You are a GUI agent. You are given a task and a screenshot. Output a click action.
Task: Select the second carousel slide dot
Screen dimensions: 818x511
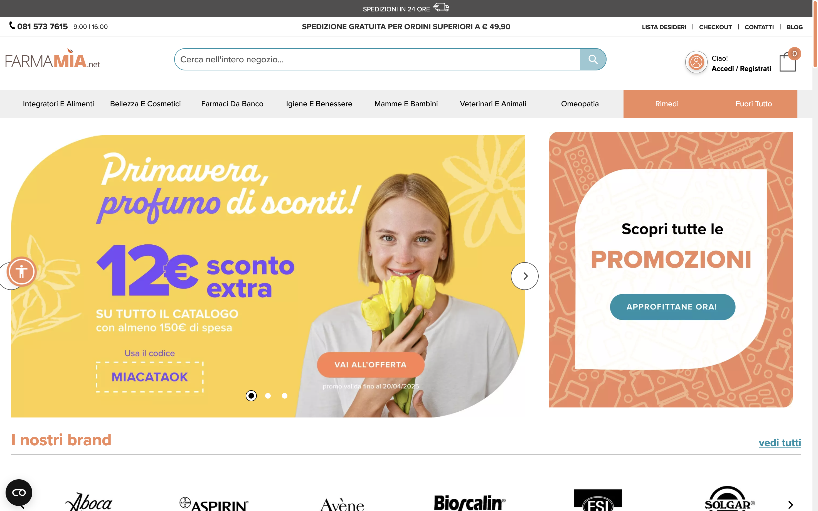[268, 396]
